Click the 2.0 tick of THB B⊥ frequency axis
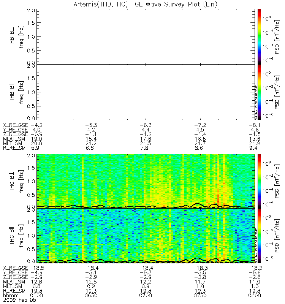Viewport: 285px width, 304px height. 31,11
